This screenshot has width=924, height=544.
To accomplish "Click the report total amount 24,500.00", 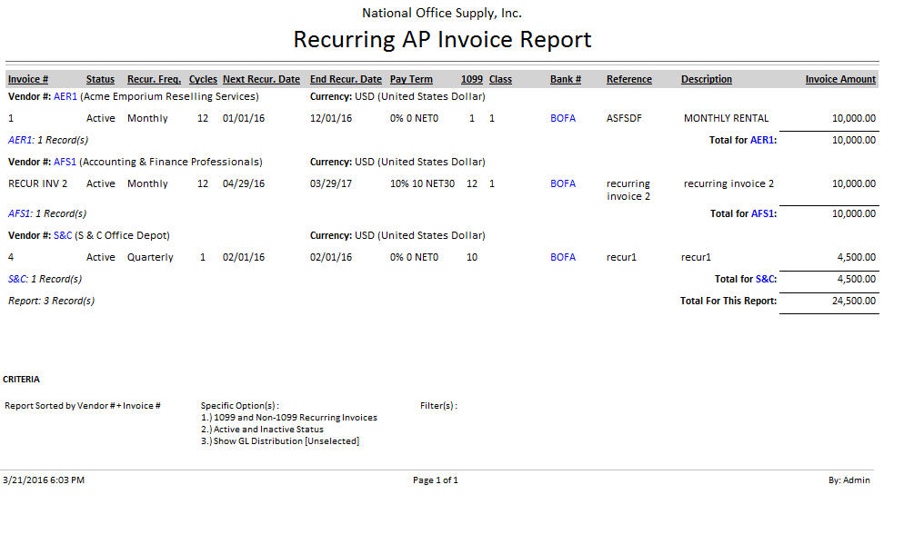I will coord(853,301).
